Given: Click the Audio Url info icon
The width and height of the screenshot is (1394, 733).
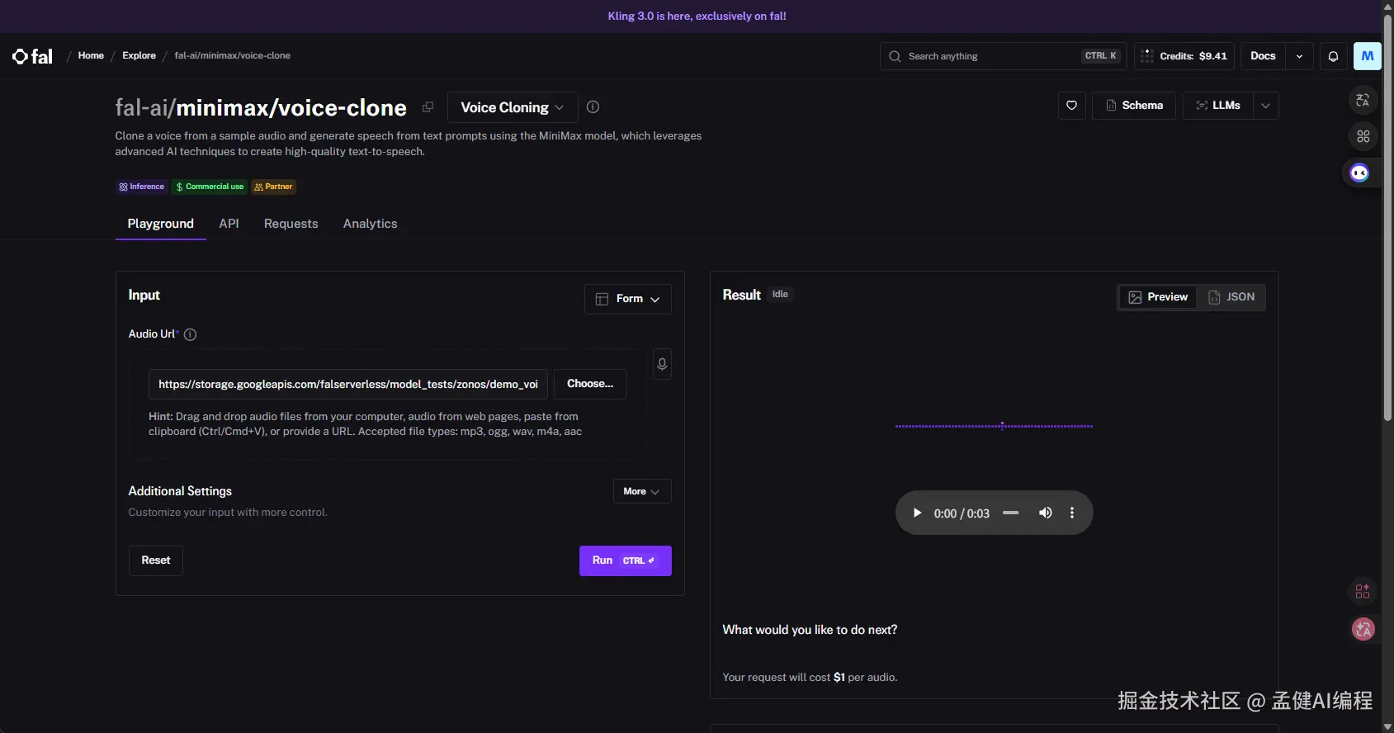Looking at the screenshot, I should coord(190,334).
